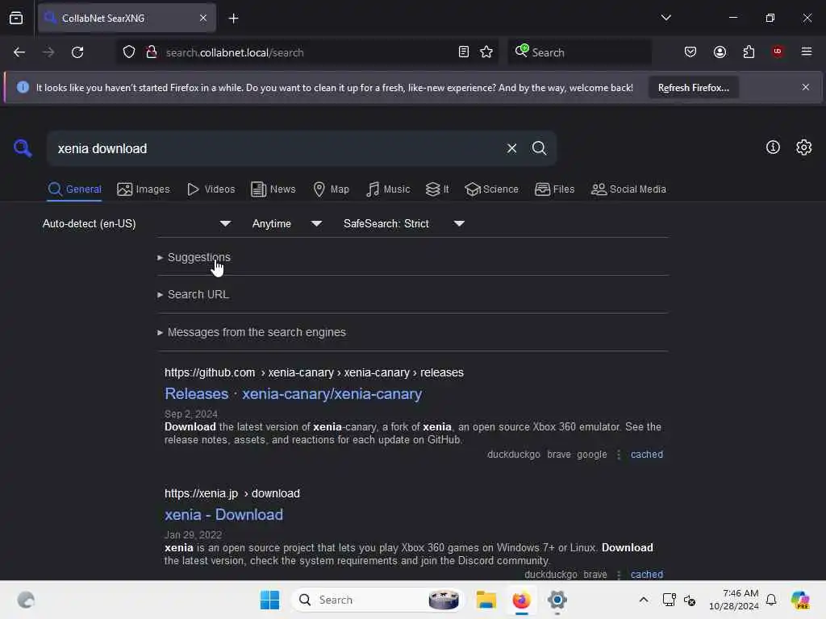Bookmark this page with the star
Viewport: 826px width, 619px height.
coord(486,52)
